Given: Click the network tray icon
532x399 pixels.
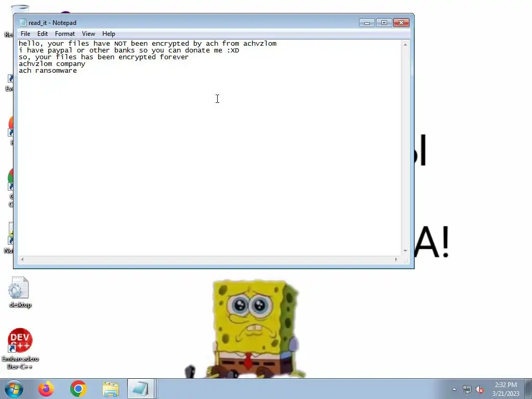Looking at the screenshot, I should 467,389.
